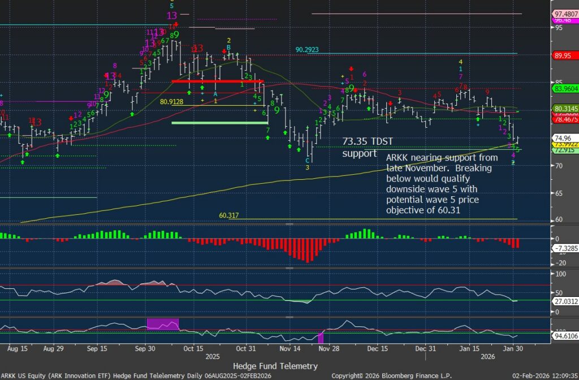Select the light green horizontal support bar
Screen dimensions: 579x380
click(219, 122)
